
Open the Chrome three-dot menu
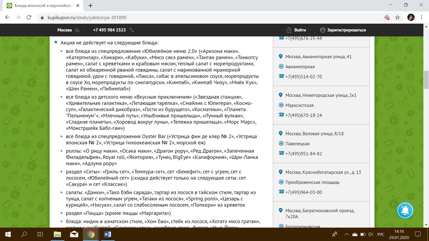point(422,17)
